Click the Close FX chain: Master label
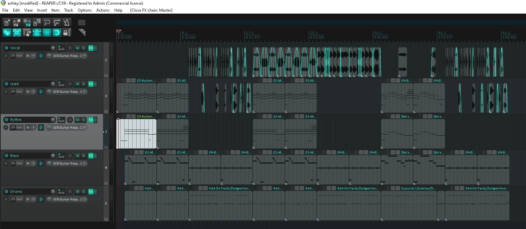 click(151, 10)
